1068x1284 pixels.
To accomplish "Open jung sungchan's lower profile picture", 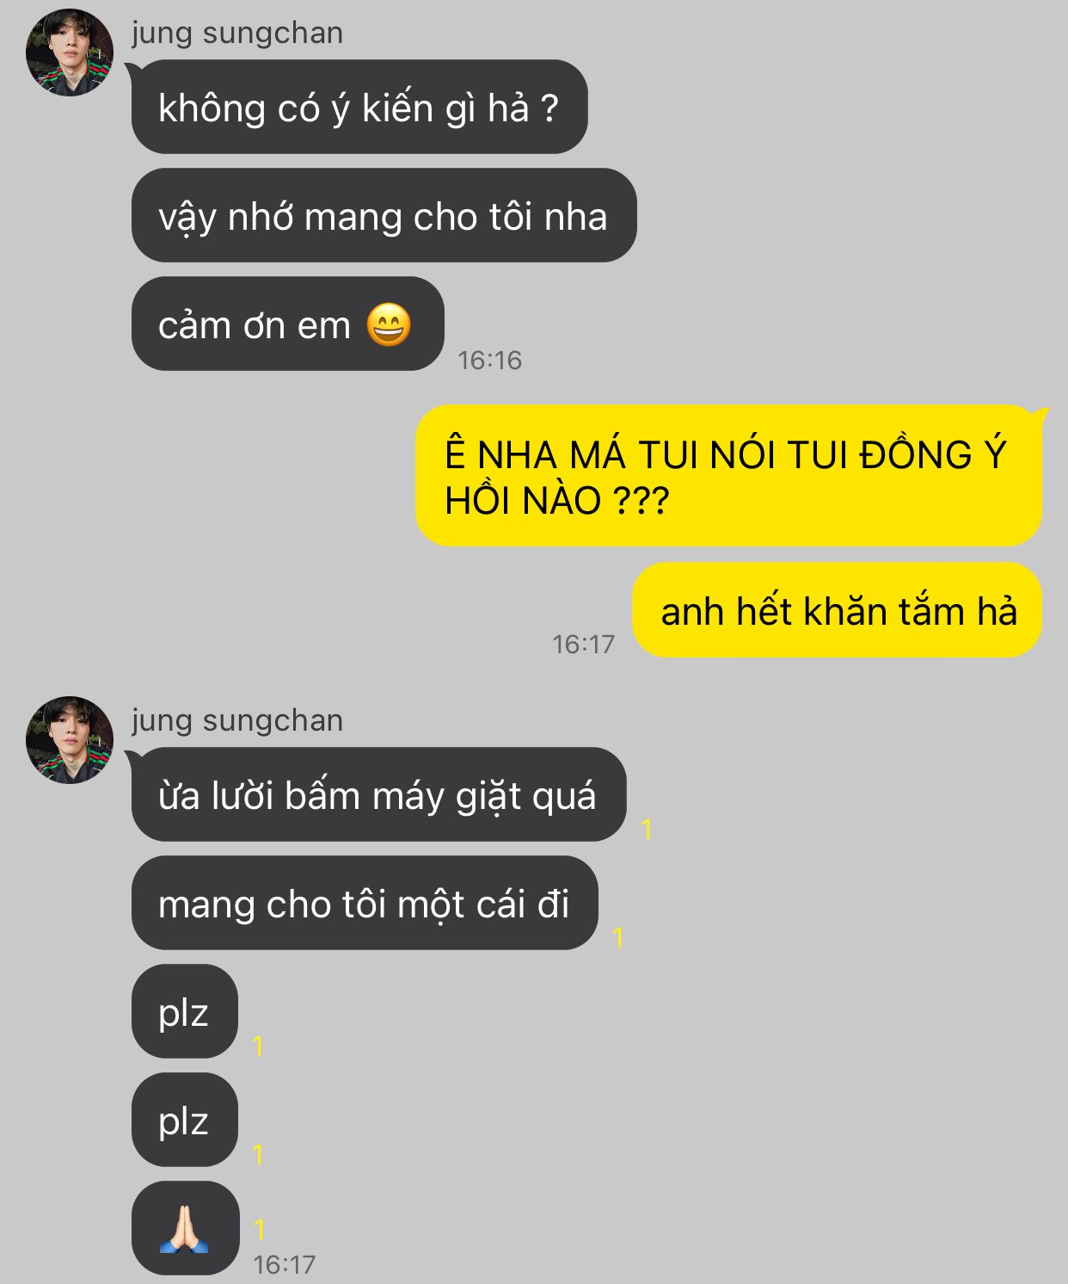I will pyautogui.click(x=70, y=740).
